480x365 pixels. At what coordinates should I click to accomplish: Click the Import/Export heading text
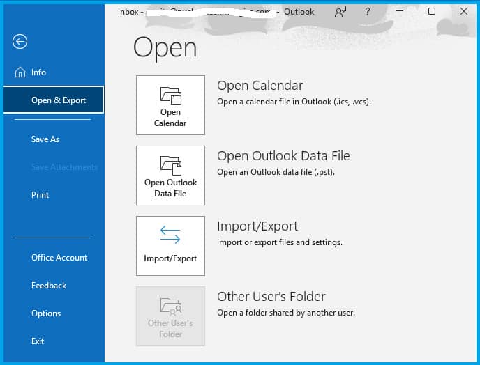[x=257, y=226]
